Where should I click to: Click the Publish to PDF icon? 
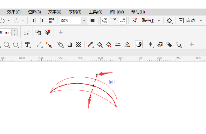[x=52, y=21]
